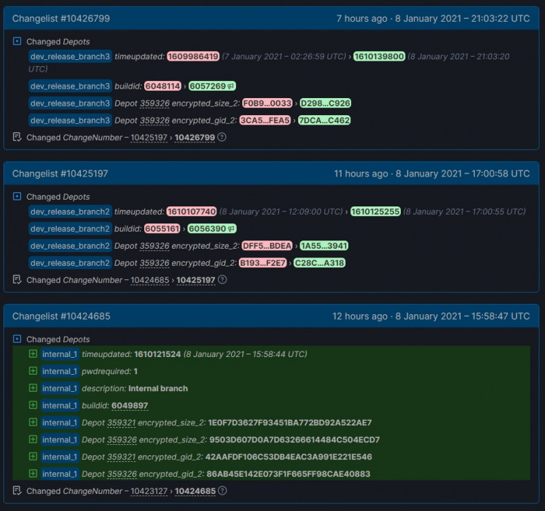Click dev_release_branch3 tag on buildid row
This screenshot has width=545, height=511.
tap(70, 86)
